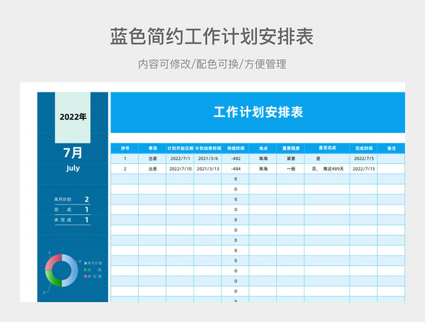The image size is (425, 322).
Task: Select the 计划结束时间 column header
Action: click(x=208, y=148)
